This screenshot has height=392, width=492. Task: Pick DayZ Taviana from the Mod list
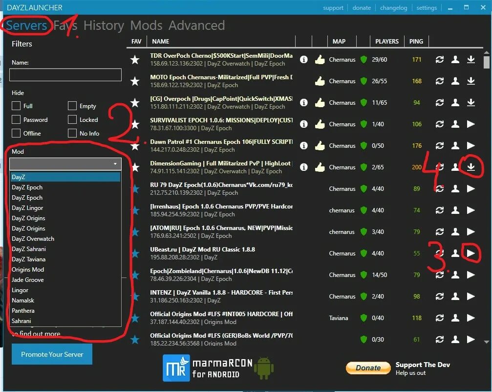[x=65, y=259]
